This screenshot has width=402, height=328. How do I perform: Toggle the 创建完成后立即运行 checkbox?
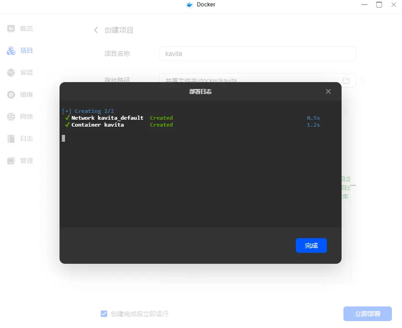tap(104, 314)
